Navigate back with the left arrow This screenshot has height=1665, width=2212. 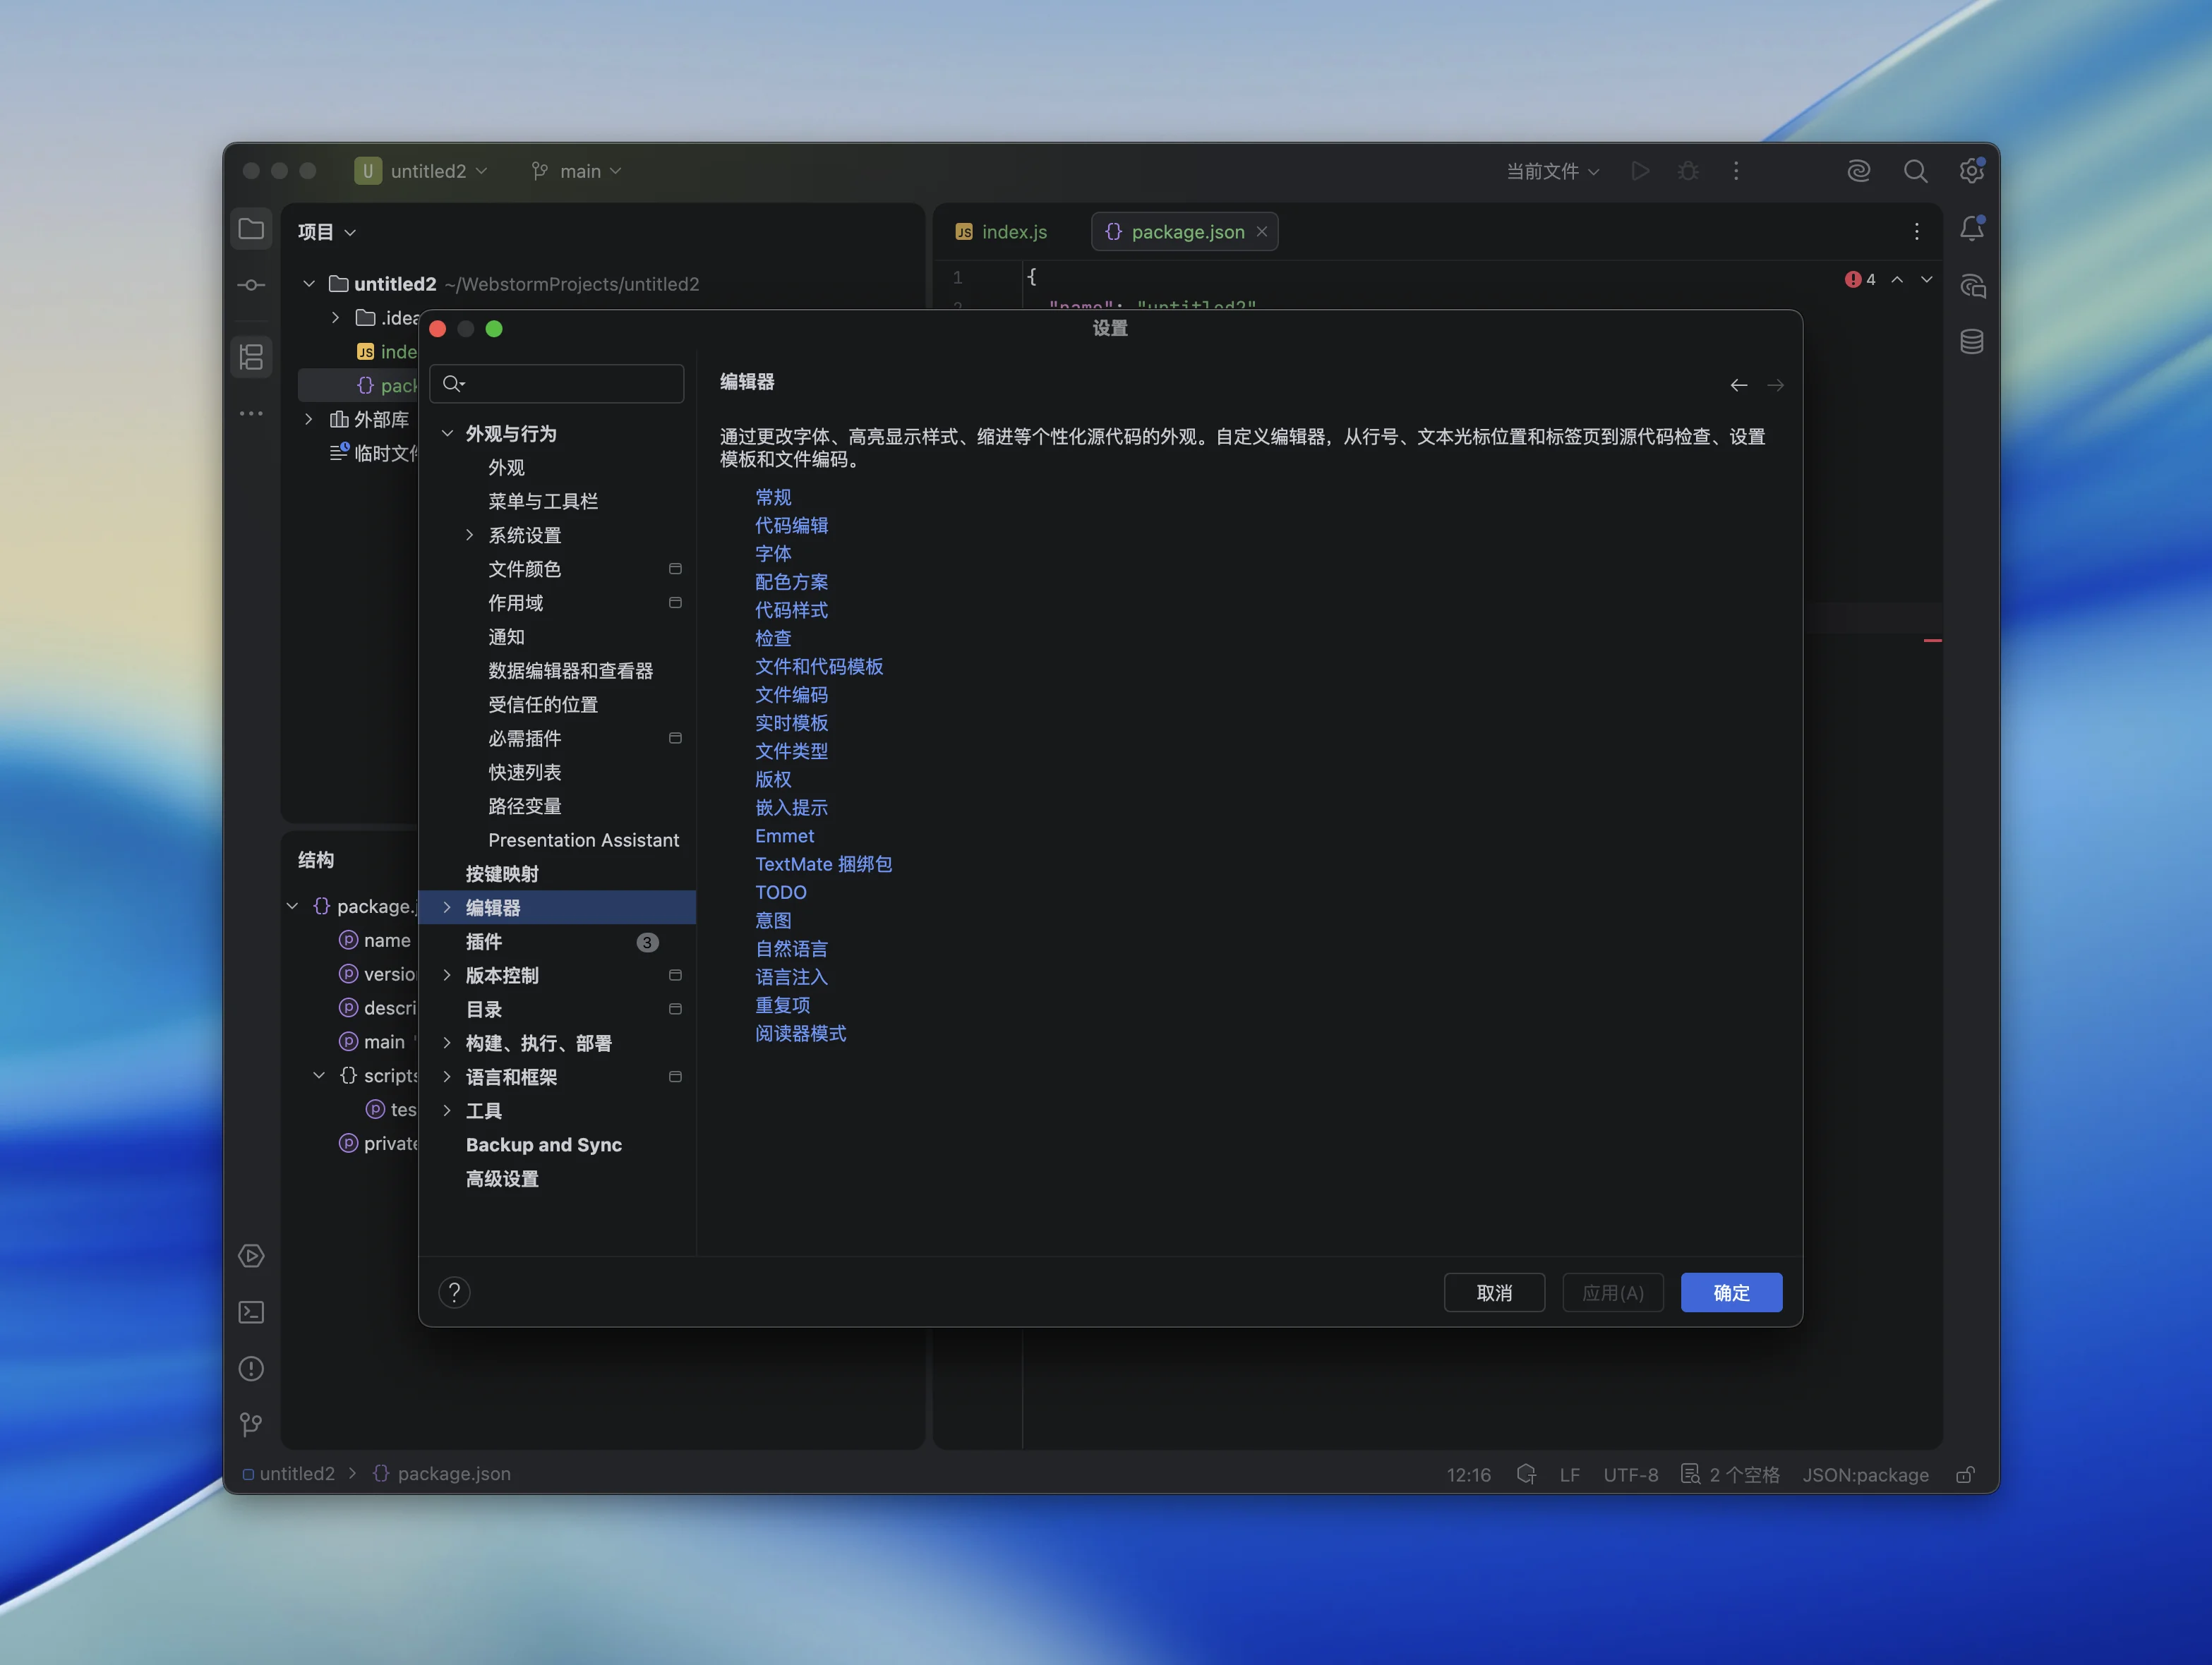[1738, 385]
